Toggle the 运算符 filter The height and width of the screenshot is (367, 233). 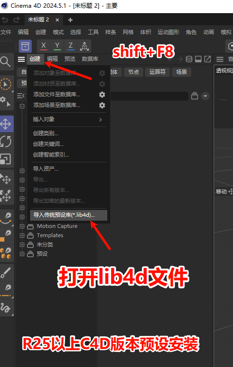coord(157,72)
